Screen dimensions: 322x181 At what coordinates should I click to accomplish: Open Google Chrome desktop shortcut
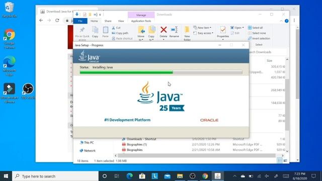[9, 39]
